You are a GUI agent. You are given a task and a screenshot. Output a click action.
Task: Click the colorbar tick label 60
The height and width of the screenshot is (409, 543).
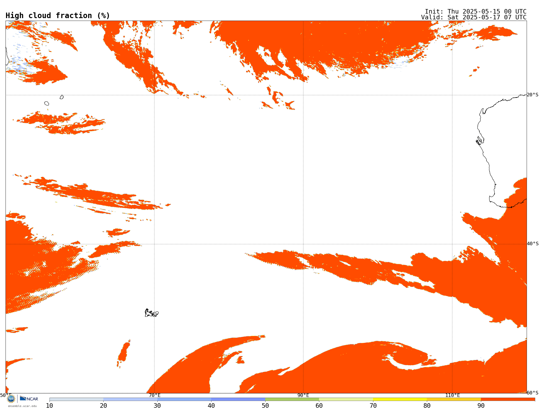[319, 405]
